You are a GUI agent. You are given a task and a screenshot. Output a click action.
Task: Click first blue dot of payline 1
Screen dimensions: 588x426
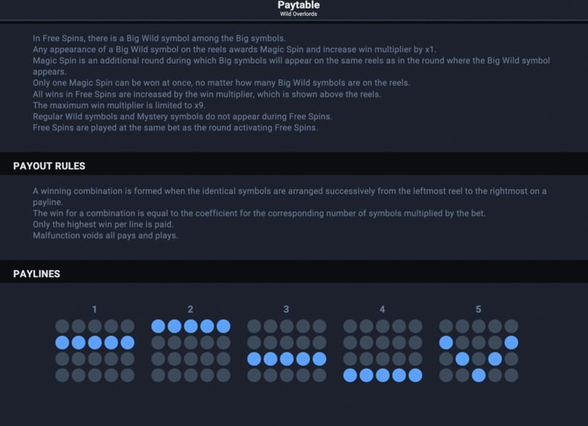(63, 343)
